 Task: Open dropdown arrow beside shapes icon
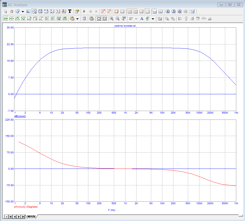[23, 11]
